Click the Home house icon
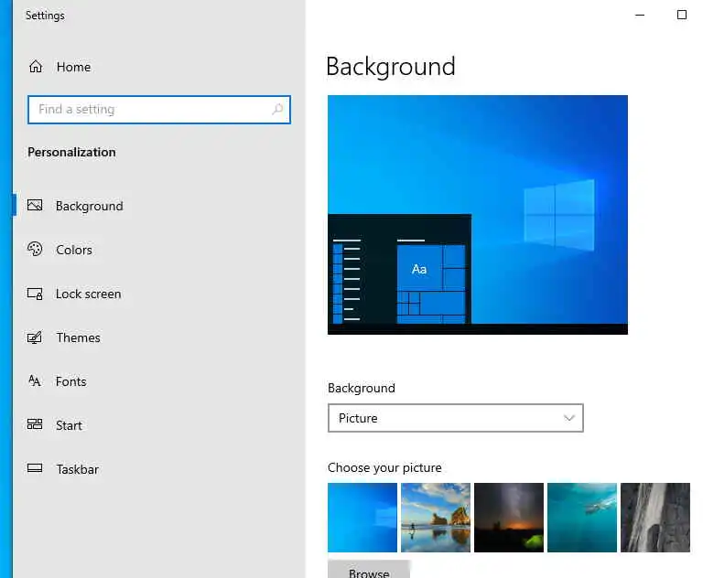 click(36, 67)
